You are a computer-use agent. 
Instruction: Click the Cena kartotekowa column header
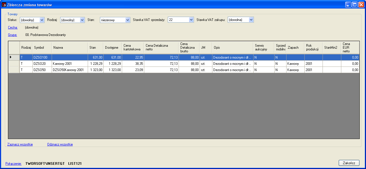click(x=133, y=48)
